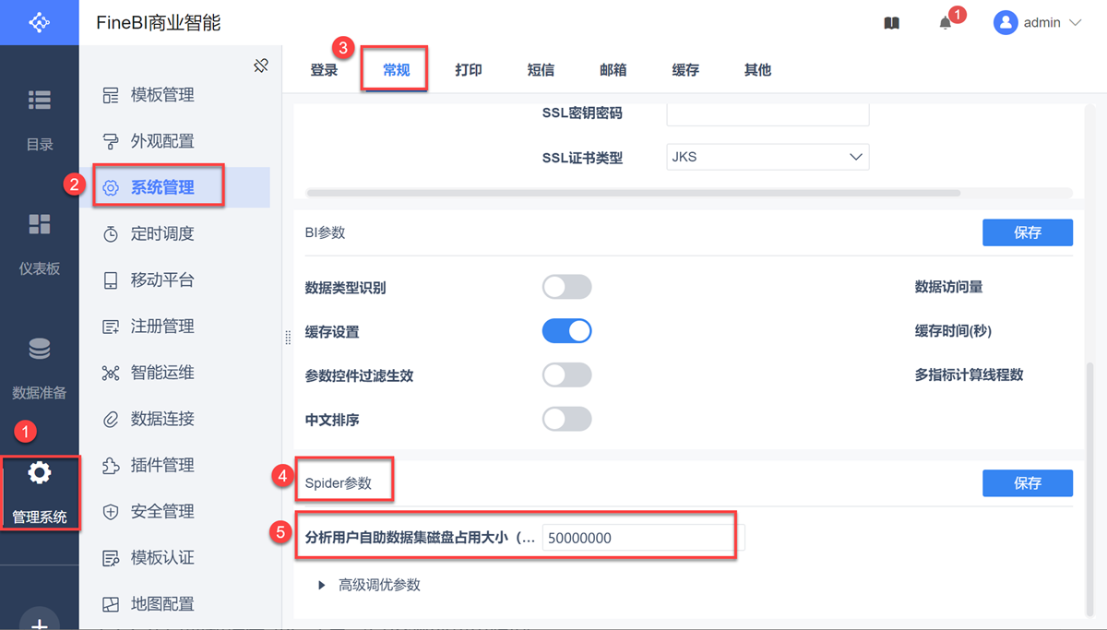This screenshot has width=1107, height=630.
Task: Turn off the 缓存设置 switch
Action: 566,331
